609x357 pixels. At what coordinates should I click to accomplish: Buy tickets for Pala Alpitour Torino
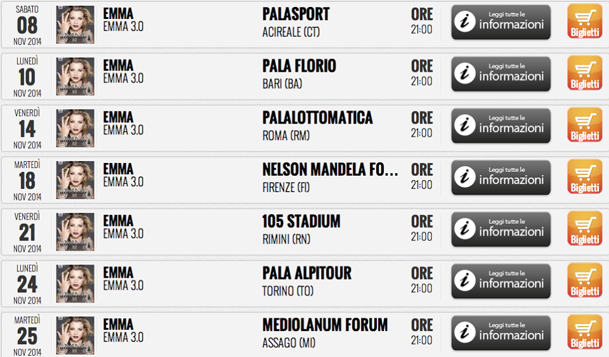(584, 281)
